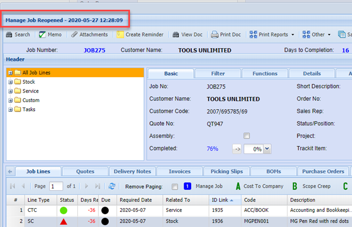Click the Create Reminder icon
This screenshot has width=352, height=227.
point(120,35)
